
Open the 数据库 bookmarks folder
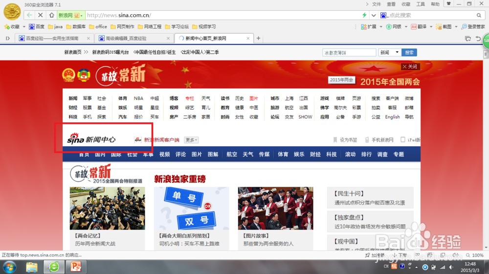pyautogui.click(x=76, y=27)
